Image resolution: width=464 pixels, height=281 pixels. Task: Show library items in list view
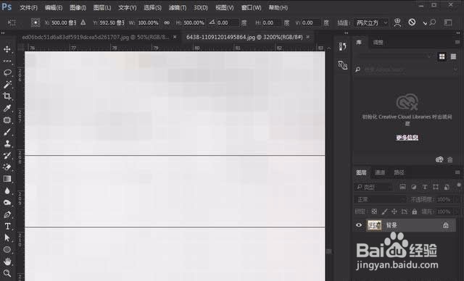[453, 56]
